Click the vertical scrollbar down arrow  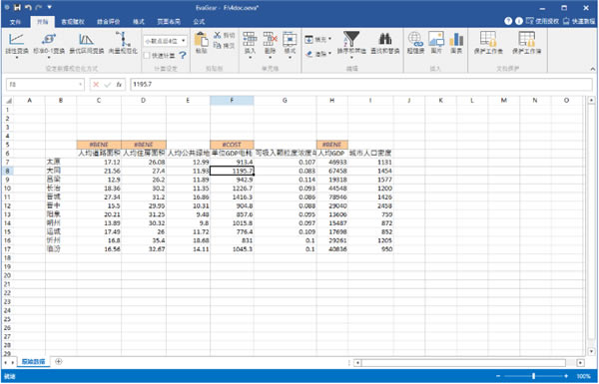click(x=591, y=351)
